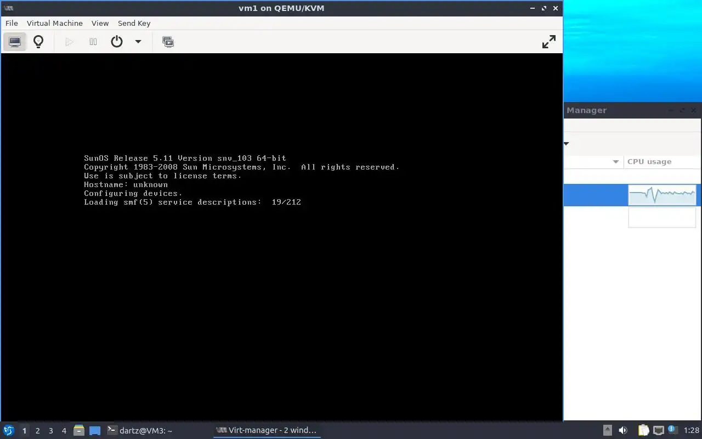Open the volume control tray icon

pos(623,431)
